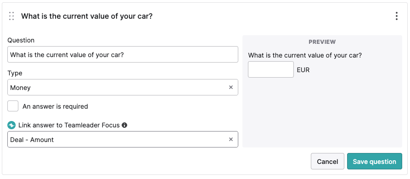
Task: Click the EUR currency label in preview
Action: tap(303, 70)
